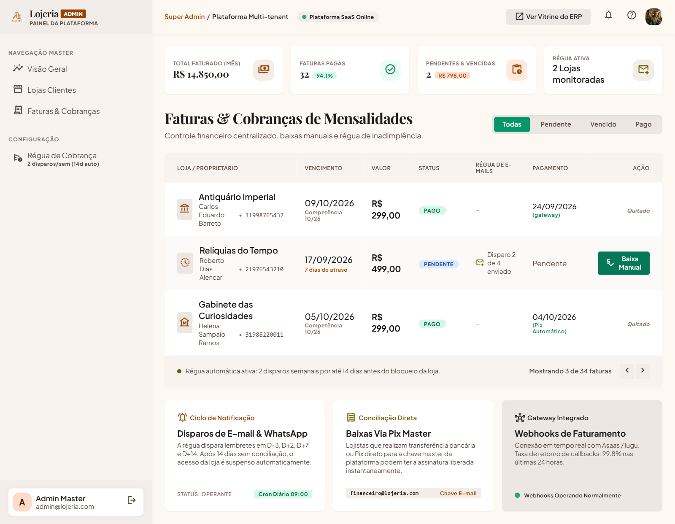Click the Relíquias do Tempo clock icon
675x524 pixels.
[x=185, y=263]
